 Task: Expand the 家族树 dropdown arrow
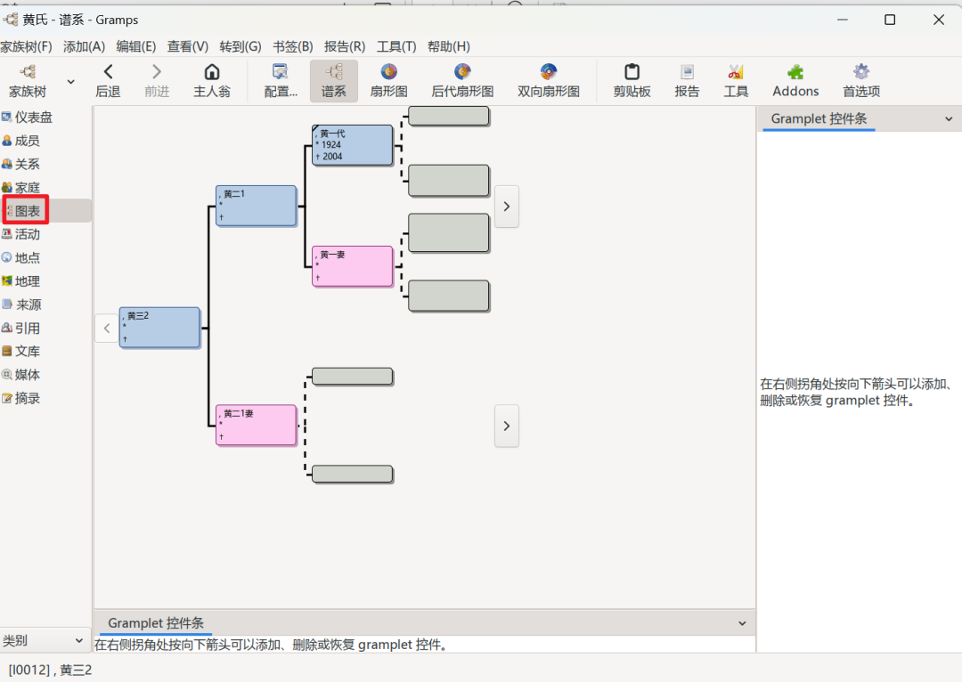click(71, 81)
